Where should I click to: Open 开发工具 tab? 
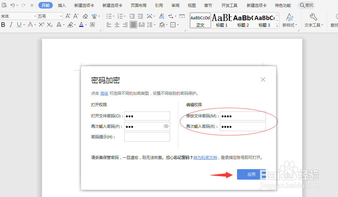pos(229,5)
